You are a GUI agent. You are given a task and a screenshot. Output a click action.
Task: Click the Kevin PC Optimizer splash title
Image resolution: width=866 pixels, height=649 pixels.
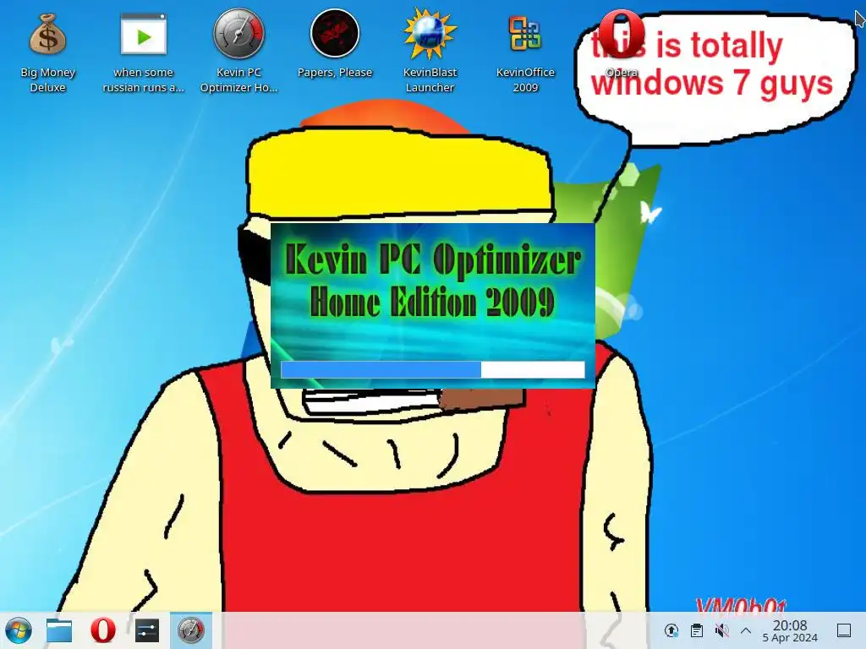[432, 281]
